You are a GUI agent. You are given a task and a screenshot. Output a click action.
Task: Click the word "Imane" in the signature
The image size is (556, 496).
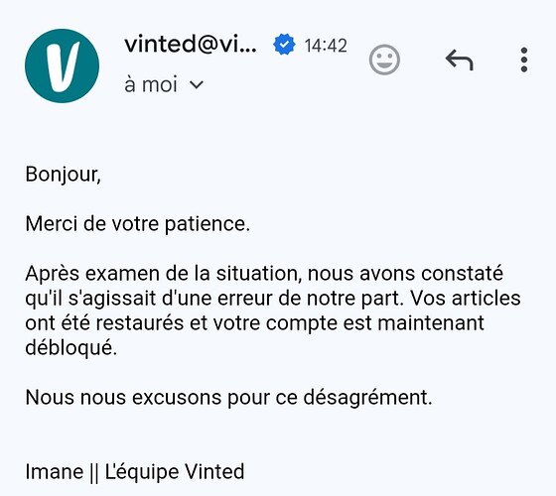tap(55, 472)
